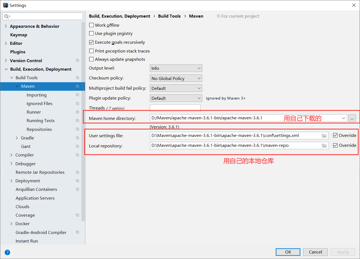Open the help question mark icon
Screen dimensions: 360x259
[7, 252]
